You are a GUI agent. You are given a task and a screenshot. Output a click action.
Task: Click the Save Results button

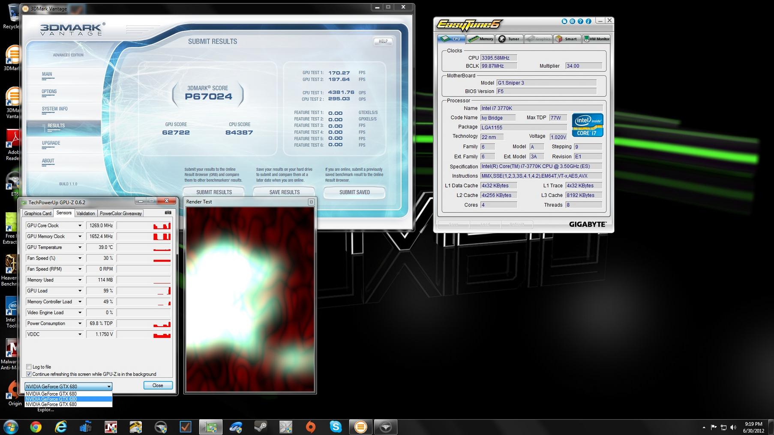[284, 192]
